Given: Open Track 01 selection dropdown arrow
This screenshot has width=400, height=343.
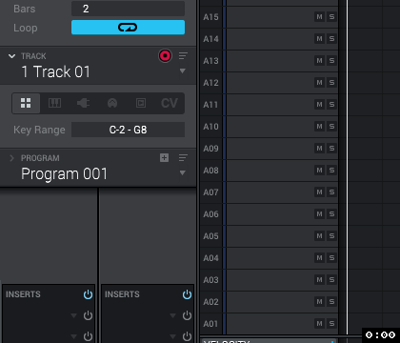Looking at the screenshot, I should click(x=183, y=71).
